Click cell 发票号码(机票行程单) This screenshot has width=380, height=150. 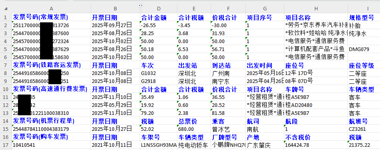coord(51,121)
